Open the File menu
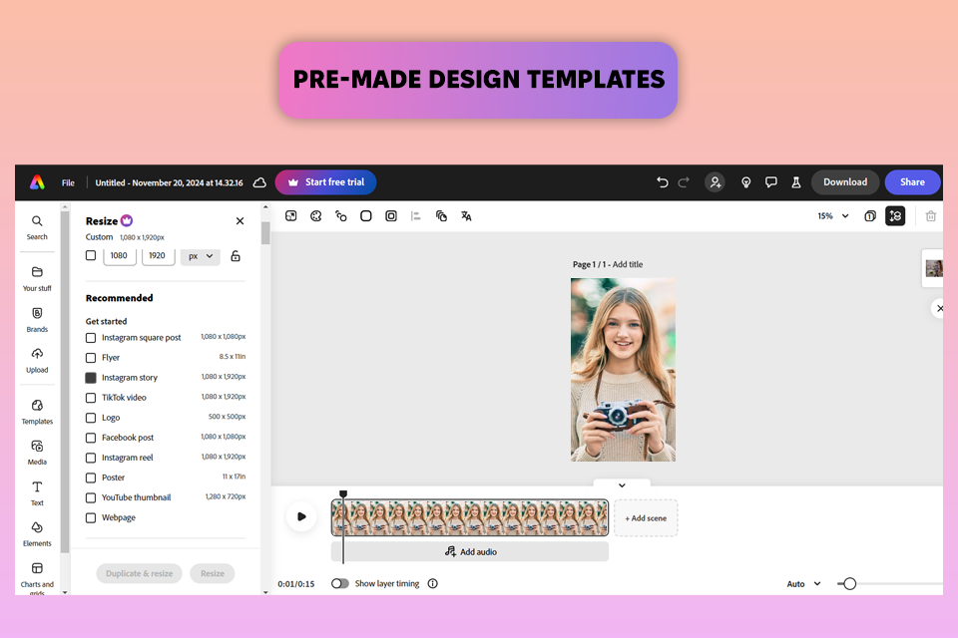Image resolution: width=958 pixels, height=638 pixels. tap(68, 182)
